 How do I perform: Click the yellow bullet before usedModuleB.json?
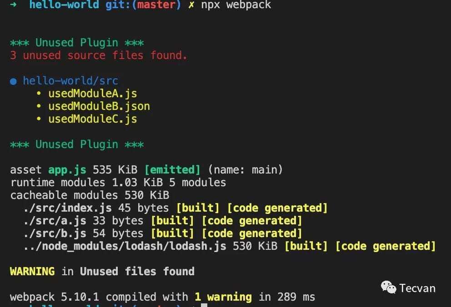click(39, 106)
